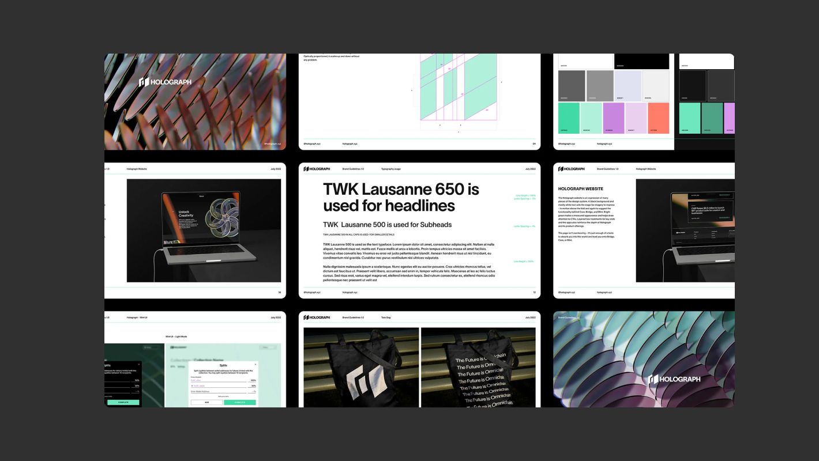Click the Holograph mark on the tote bag guidelines header
This screenshot has width=819, height=461.
click(x=307, y=317)
